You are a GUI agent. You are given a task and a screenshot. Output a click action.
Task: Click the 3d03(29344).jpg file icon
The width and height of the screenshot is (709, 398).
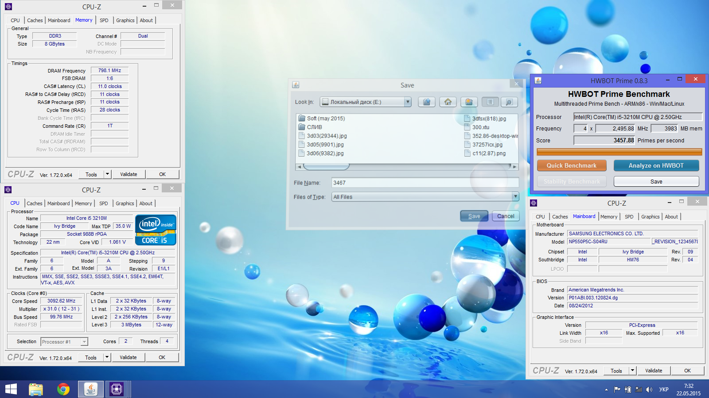coord(302,136)
